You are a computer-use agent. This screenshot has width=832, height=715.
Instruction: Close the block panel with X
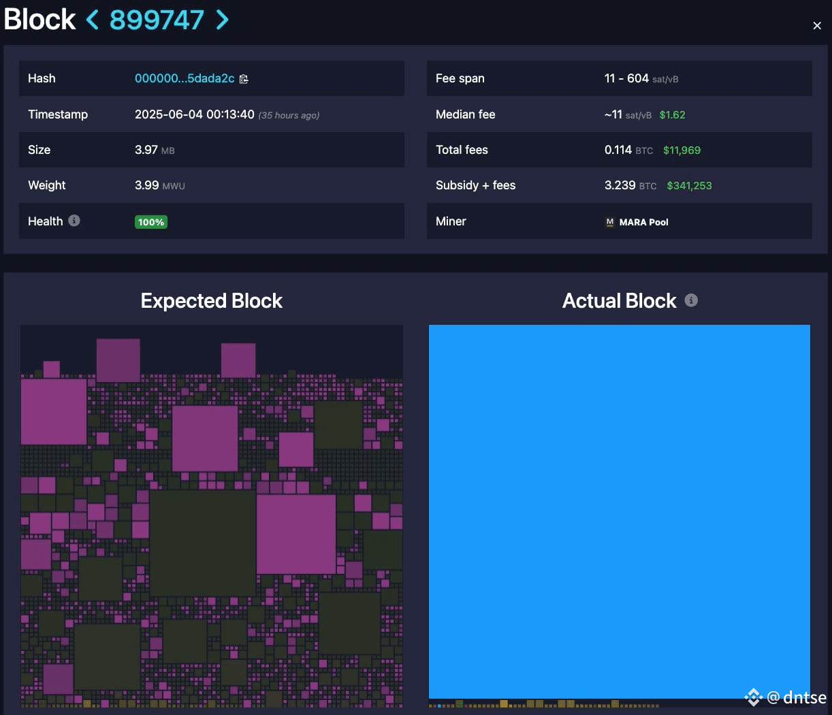817,26
